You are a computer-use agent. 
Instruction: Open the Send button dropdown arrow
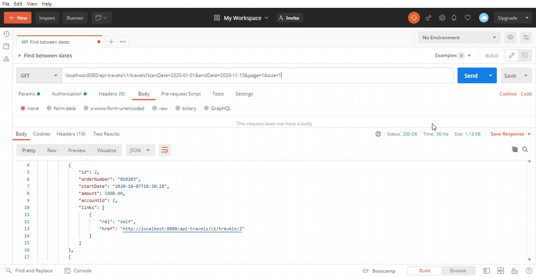(x=490, y=75)
